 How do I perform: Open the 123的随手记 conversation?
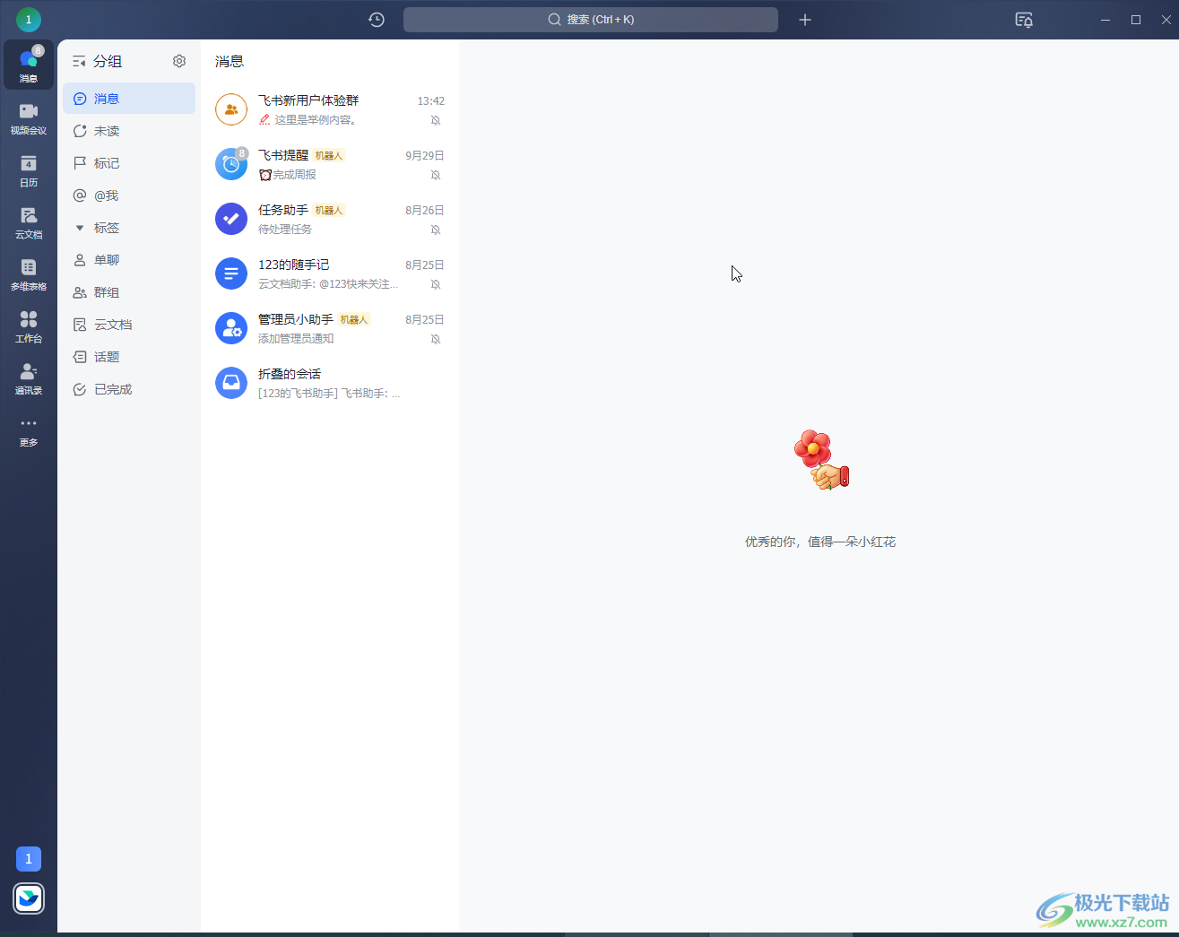click(330, 273)
